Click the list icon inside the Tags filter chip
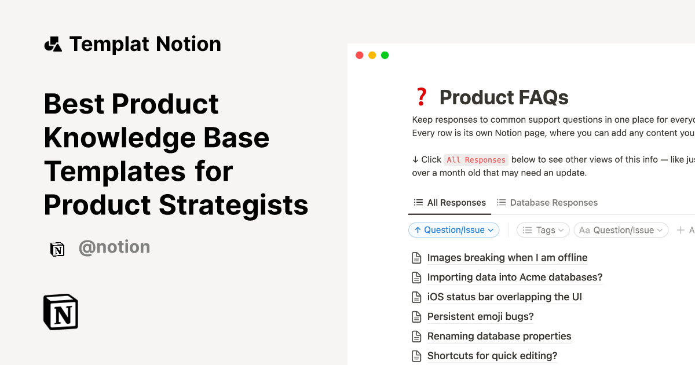This screenshot has width=695, height=365. (527, 230)
